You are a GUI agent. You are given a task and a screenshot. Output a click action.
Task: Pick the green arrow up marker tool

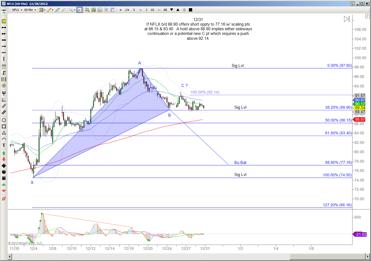point(4,153)
